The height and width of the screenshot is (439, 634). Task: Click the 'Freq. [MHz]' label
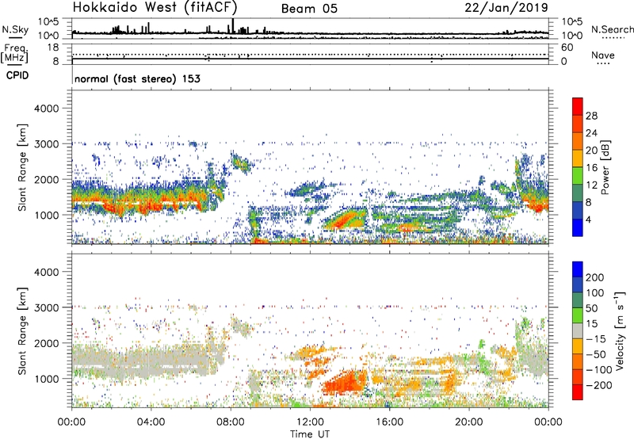14,53
